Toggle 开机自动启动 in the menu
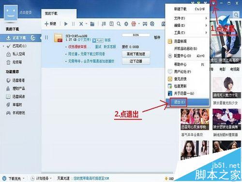 pos(187,49)
